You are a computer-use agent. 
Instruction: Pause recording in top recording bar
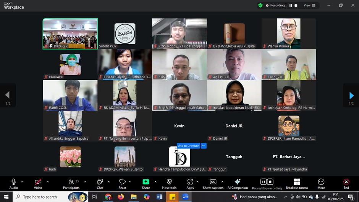click(x=291, y=5)
